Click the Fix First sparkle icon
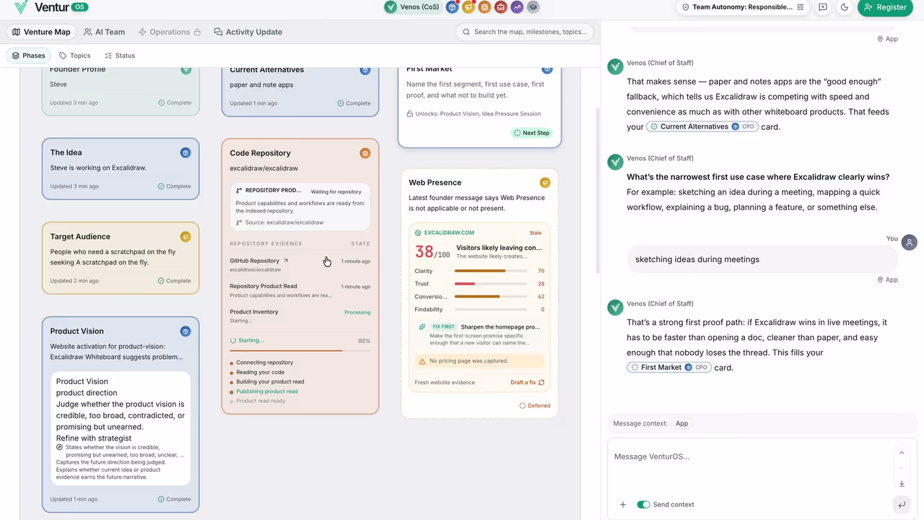 422,327
